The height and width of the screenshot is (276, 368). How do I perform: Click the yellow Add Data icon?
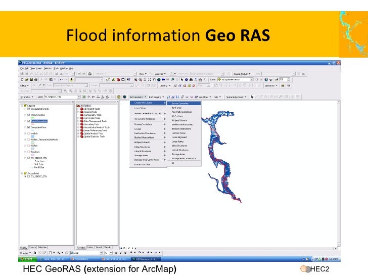point(72,79)
